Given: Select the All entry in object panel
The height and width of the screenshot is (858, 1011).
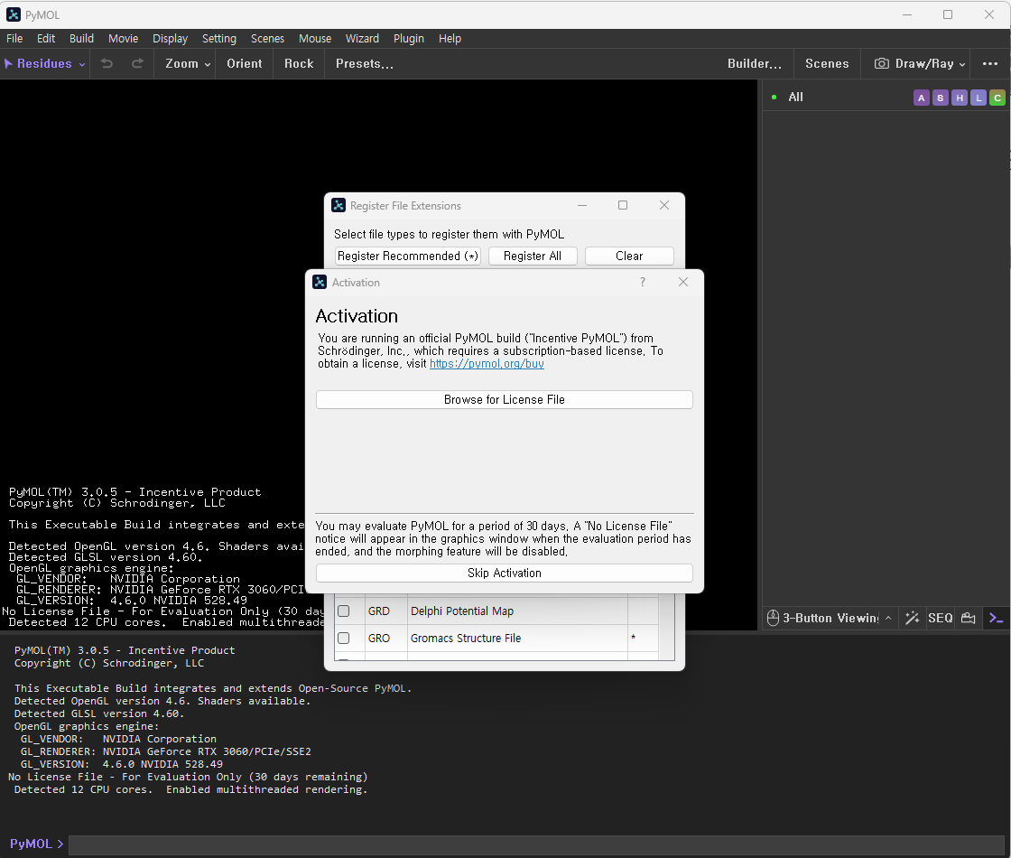Looking at the screenshot, I should [x=795, y=98].
